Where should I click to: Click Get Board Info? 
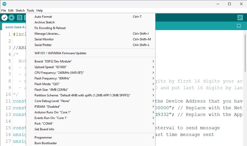tap(44, 129)
